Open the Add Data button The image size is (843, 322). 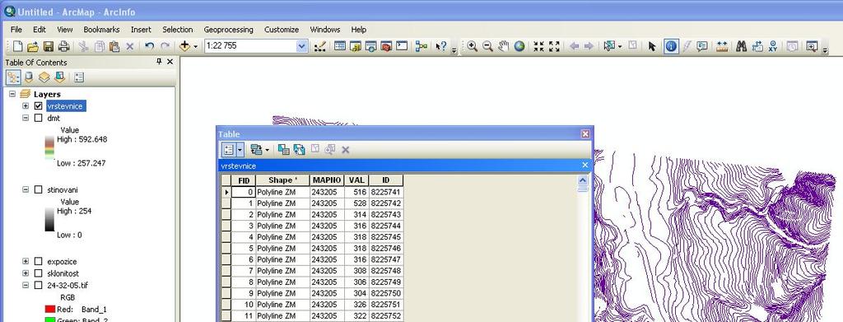[185, 46]
